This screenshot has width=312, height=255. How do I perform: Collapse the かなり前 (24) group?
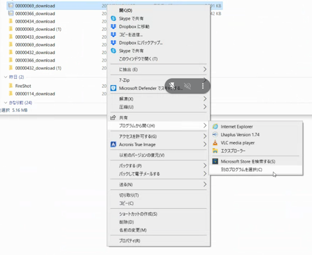click(5, 103)
